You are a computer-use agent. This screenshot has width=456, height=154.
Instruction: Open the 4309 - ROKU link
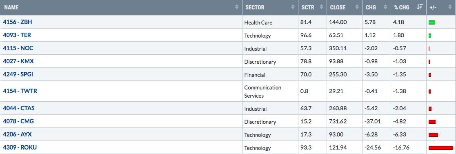(x=20, y=147)
